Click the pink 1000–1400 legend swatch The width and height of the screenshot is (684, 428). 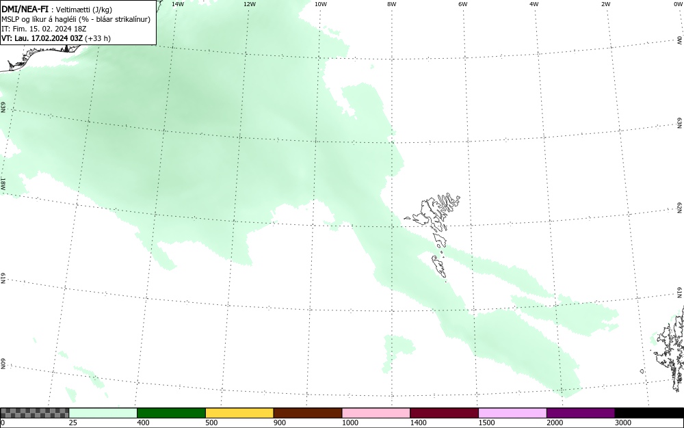click(x=376, y=413)
